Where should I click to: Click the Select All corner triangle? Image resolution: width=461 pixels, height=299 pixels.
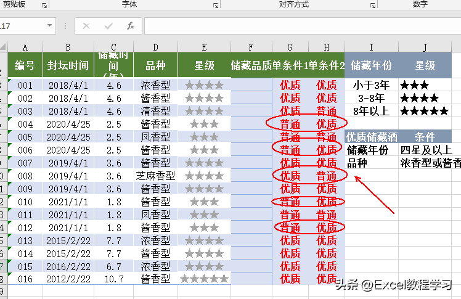click(3, 46)
